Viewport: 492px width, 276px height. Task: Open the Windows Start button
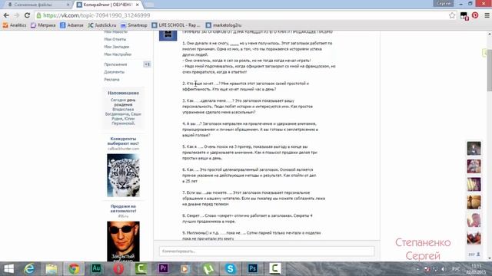pyautogui.click(x=8, y=268)
